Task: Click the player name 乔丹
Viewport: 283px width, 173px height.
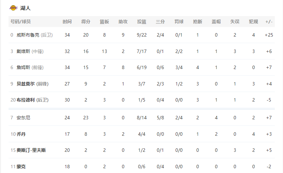Action: (x=21, y=134)
